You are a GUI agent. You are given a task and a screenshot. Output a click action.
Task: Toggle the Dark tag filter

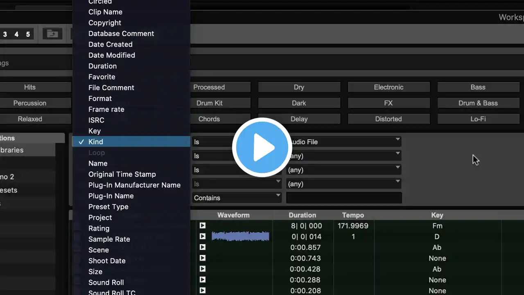pos(299,103)
